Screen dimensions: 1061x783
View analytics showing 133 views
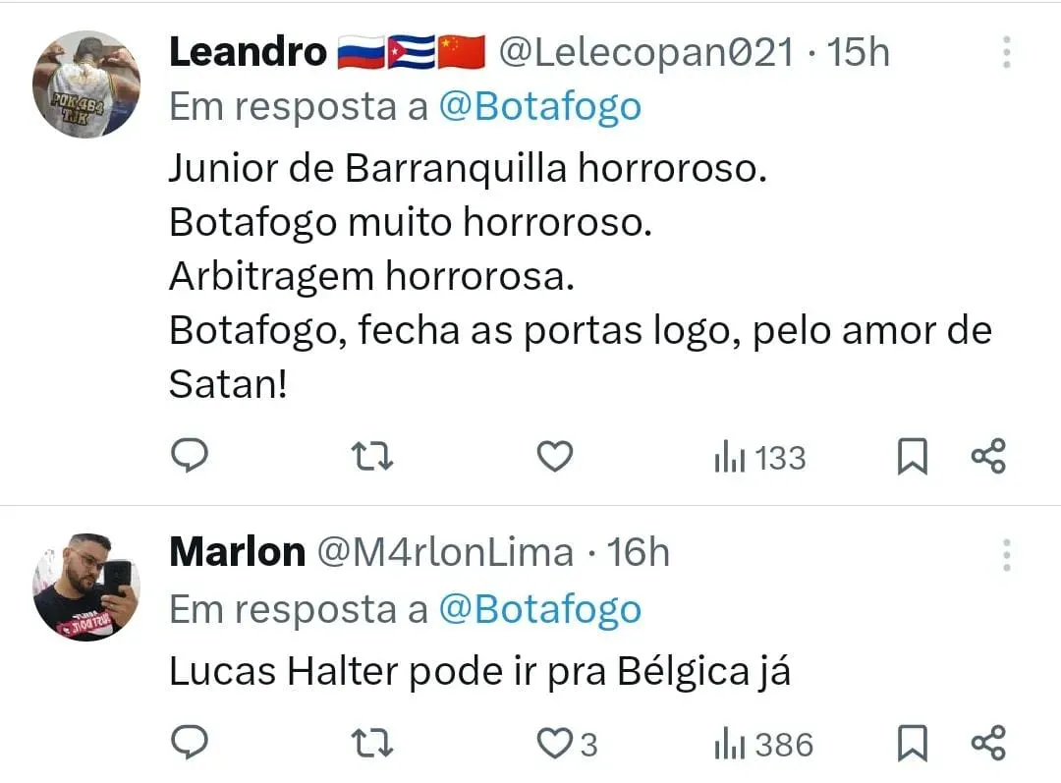click(x=759, y=458)
